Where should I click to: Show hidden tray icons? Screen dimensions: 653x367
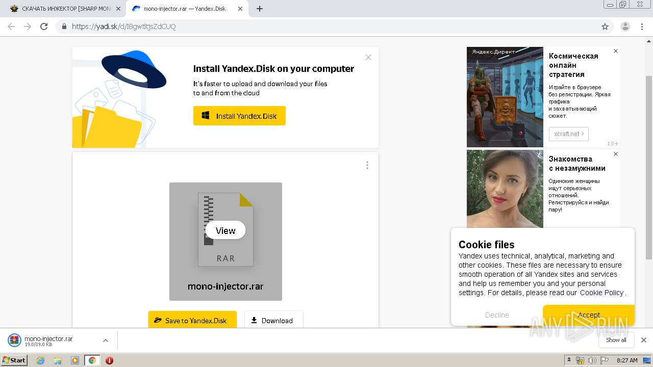[x=569, y=360]
